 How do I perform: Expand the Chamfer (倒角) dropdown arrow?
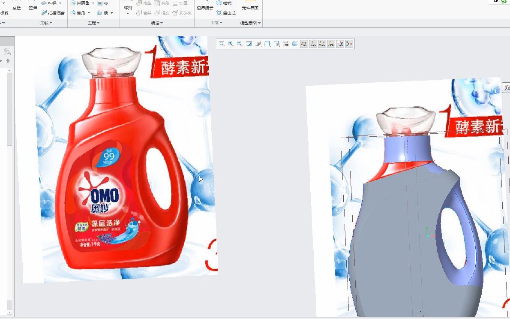click(89, 13)
